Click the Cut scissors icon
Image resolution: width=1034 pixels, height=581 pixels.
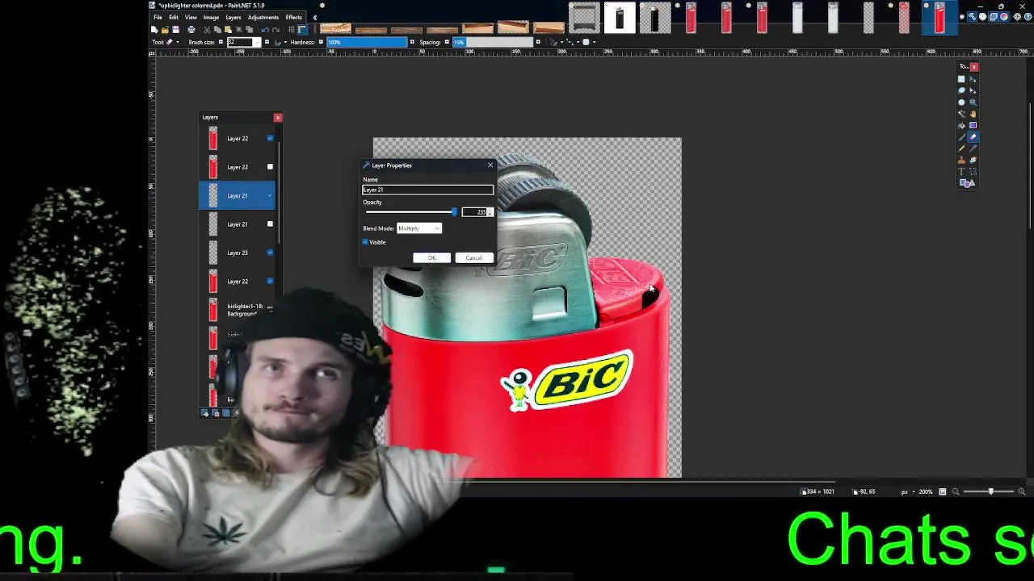(x=207, y=30)
